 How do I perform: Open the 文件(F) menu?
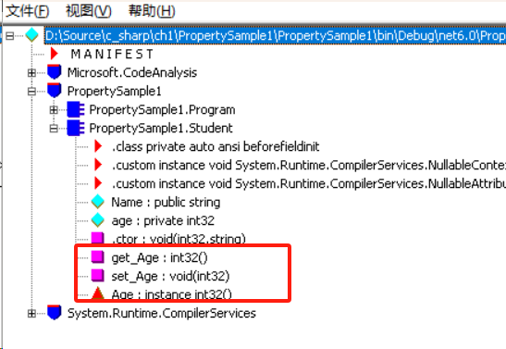(28, 11)
